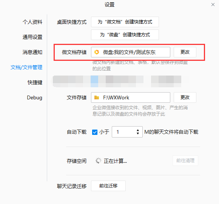The width and height of the screenshot is (219, 204).
Task: Select the 文档/文件管理 tab
Action: click(26, 67)
